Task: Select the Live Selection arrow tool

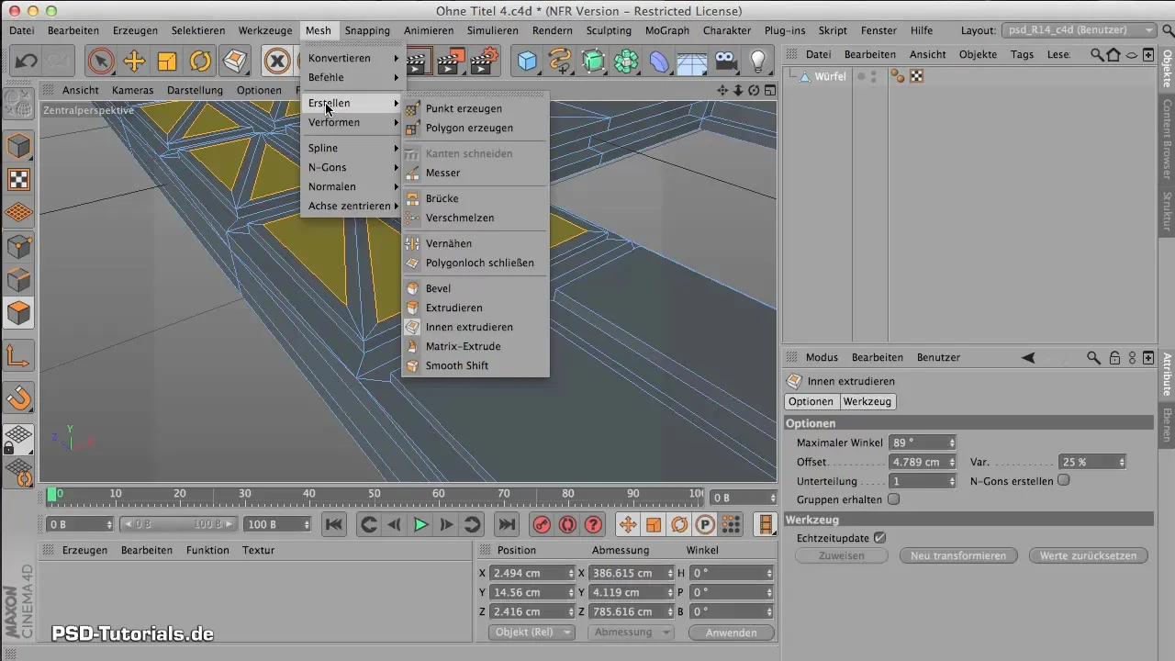Action: pos(101,62)
